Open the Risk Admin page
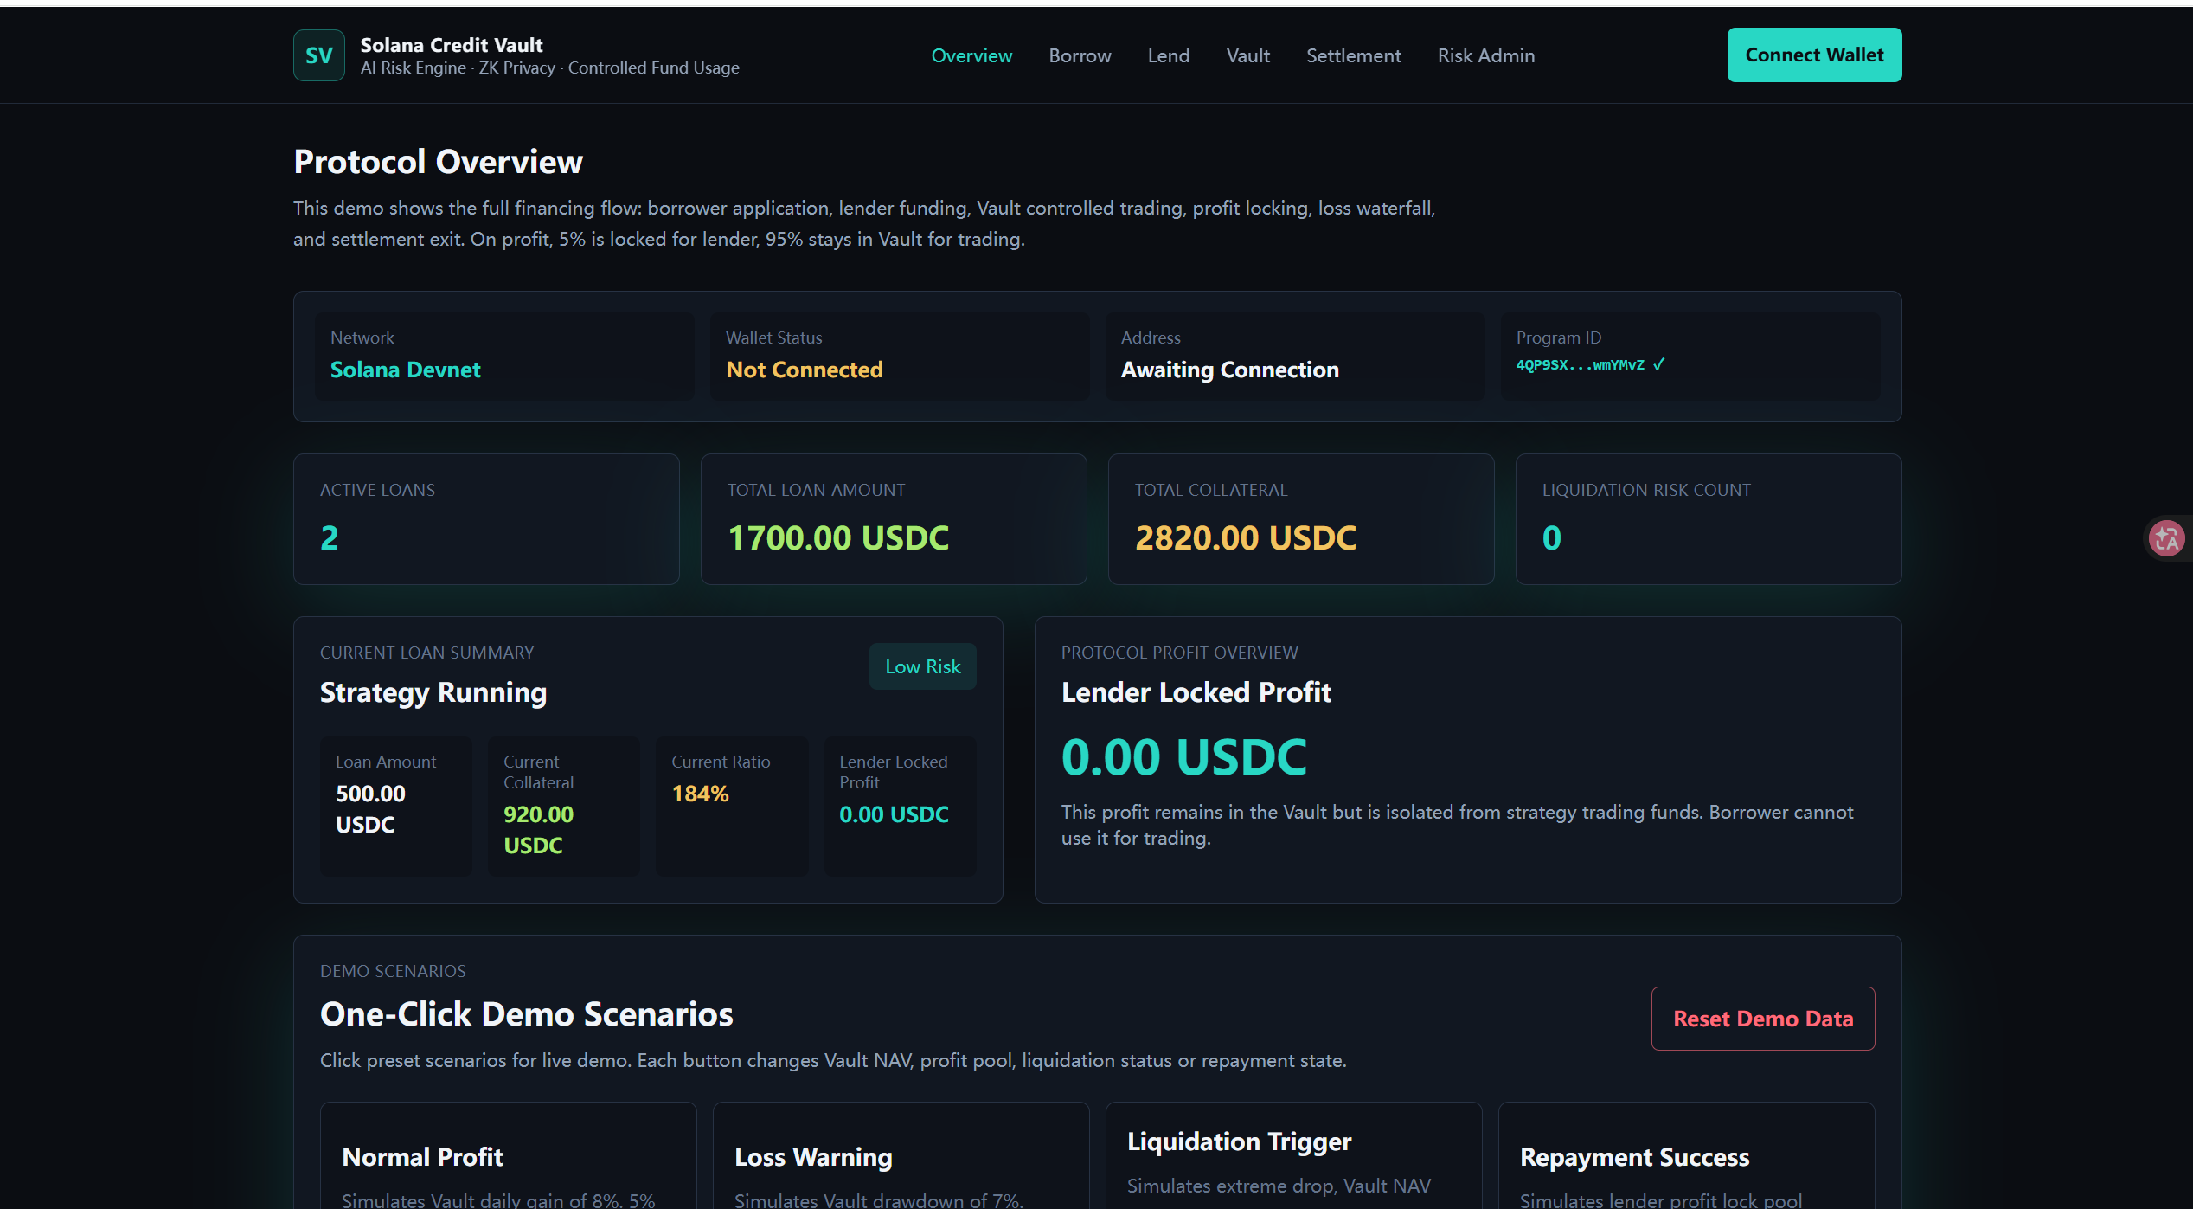 [x=1486, y=55]
